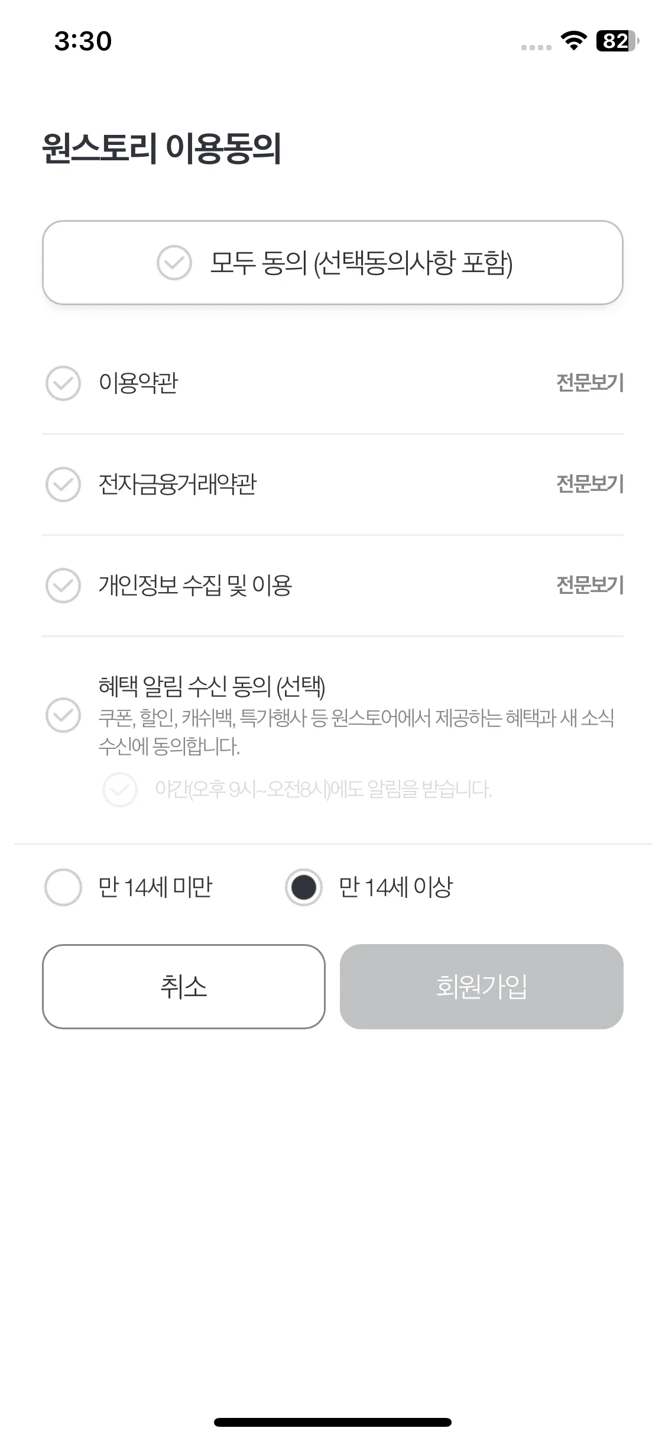This screenshot has width=665, height=1441.
Task: Tap the home indicator bar at bottom
Action: pos(333,1422)
